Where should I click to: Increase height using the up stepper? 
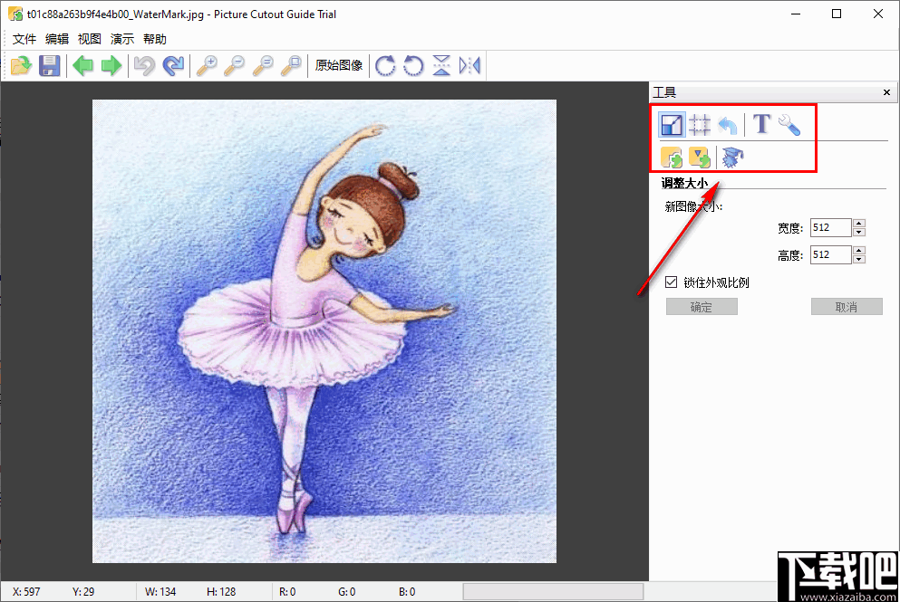[858, 250]
